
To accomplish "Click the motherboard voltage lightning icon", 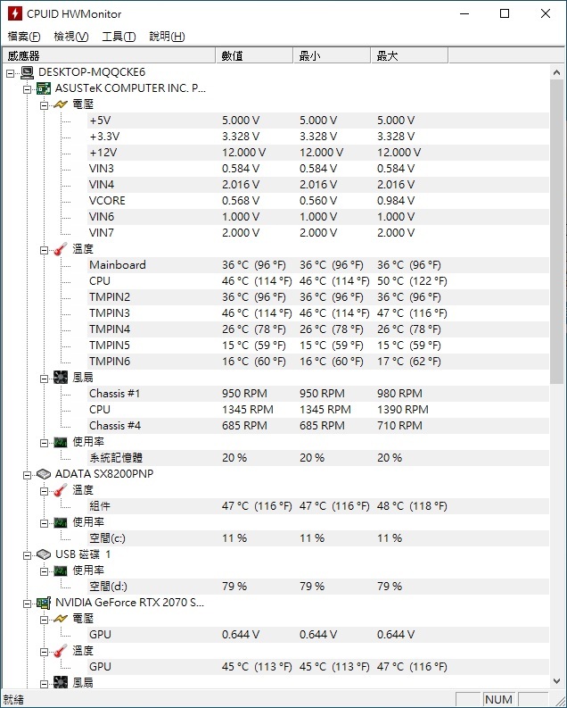I will [61, 104].
